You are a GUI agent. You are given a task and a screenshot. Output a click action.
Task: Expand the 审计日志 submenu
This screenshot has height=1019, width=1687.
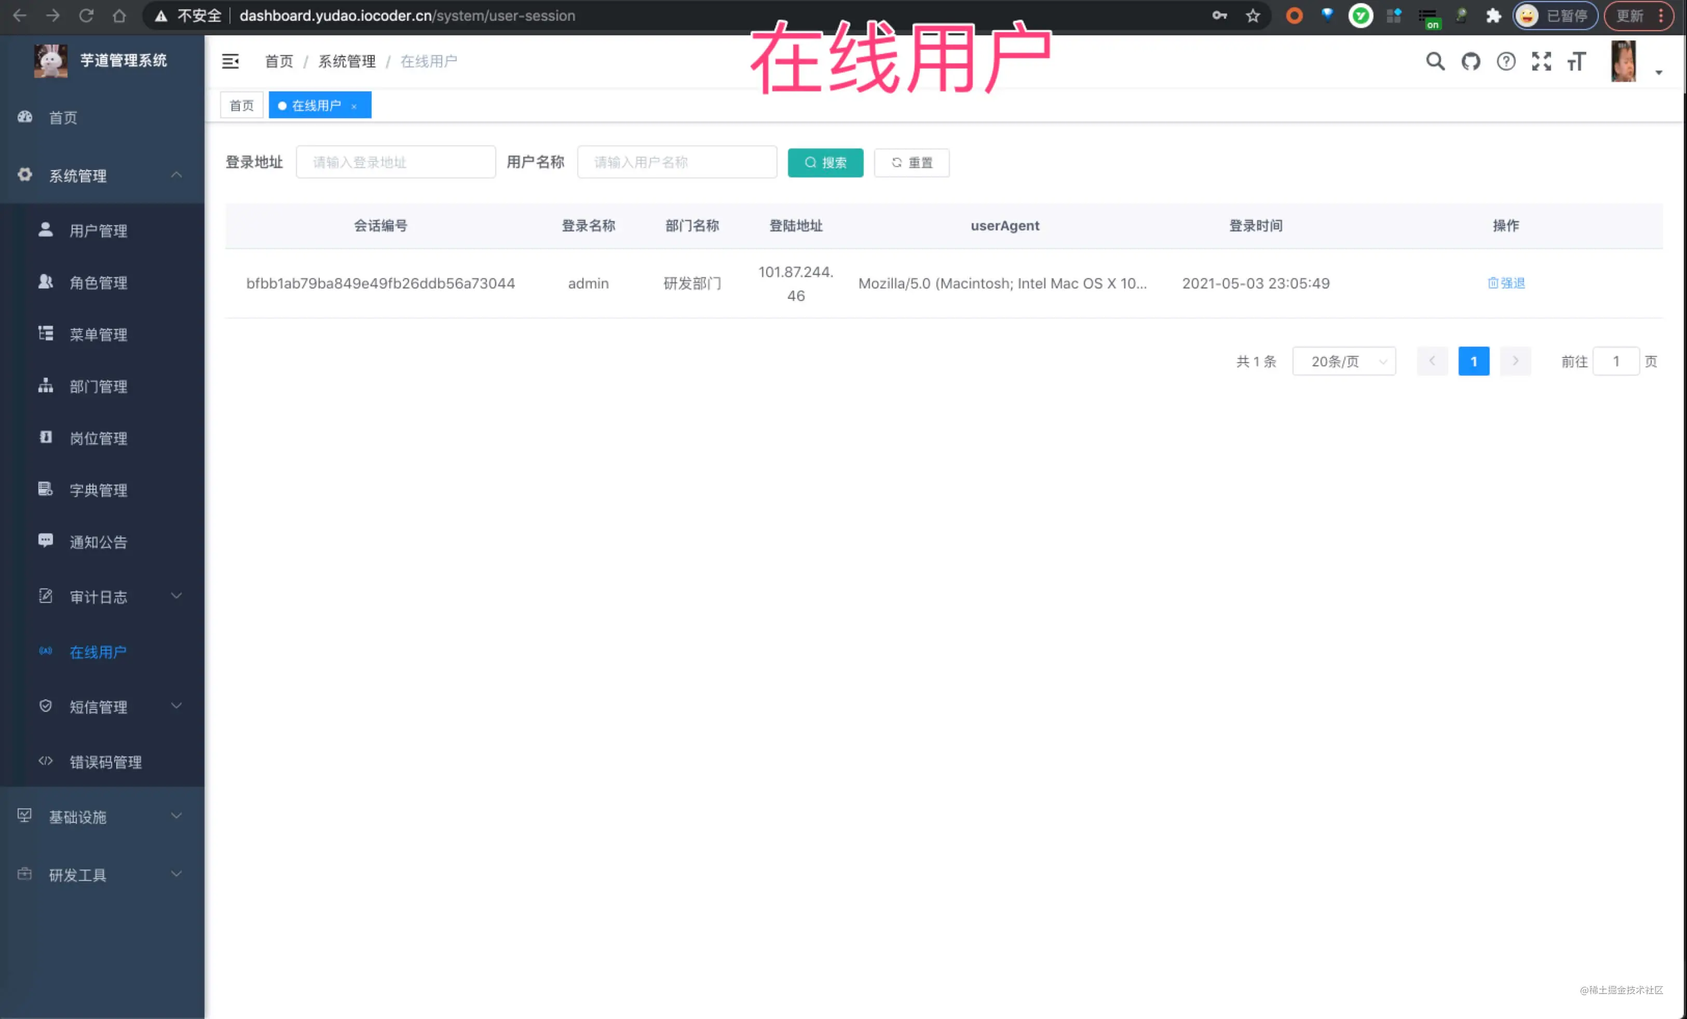(x=102, y=597)
